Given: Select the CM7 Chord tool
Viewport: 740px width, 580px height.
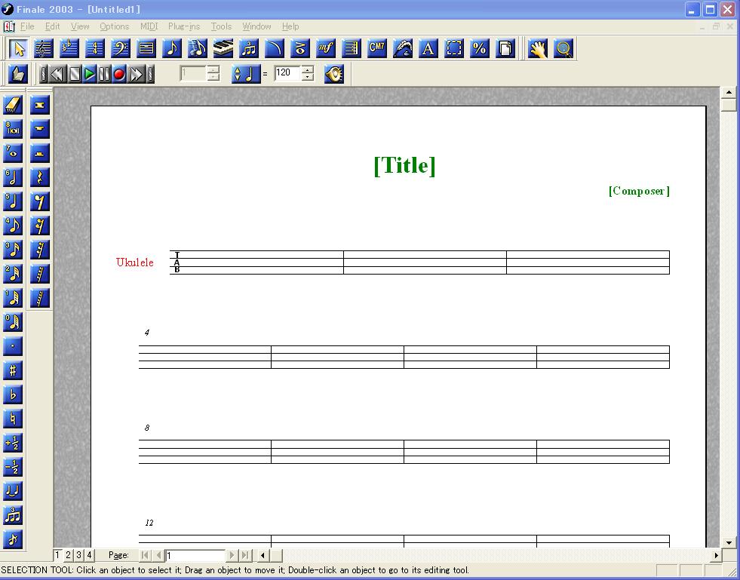Looking at the screenshot, I should click(376, 48).
